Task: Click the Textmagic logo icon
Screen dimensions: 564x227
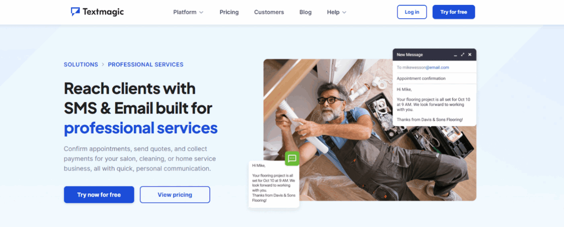Action: point(75,12)
